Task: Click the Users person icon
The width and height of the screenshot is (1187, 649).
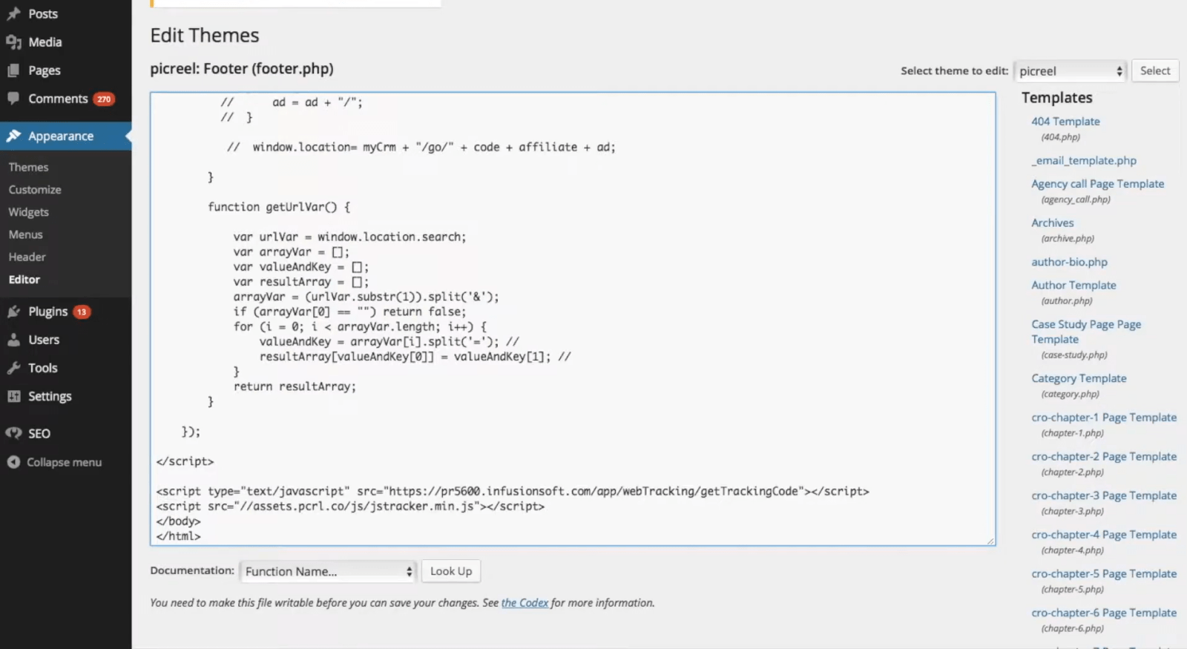Action: click(13, 340)
